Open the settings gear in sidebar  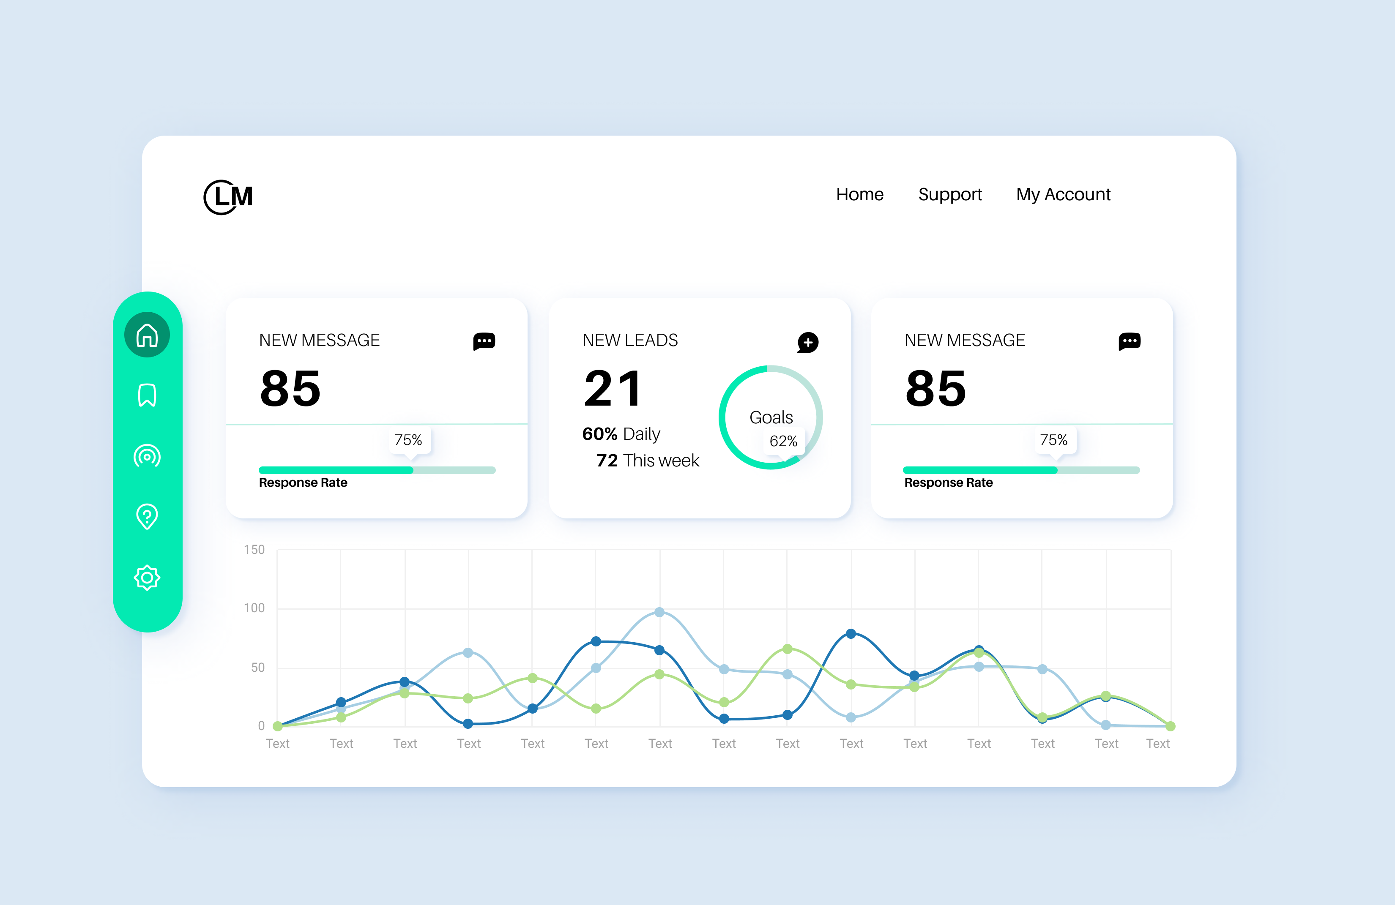(147, 578)
